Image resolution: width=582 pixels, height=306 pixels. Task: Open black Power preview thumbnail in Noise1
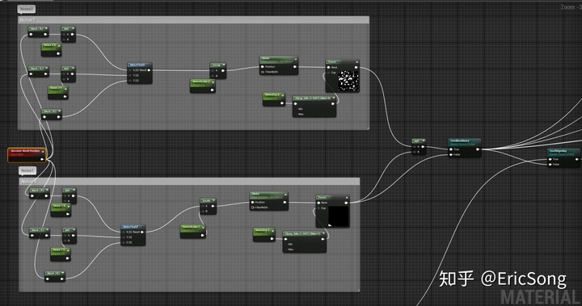338,216
